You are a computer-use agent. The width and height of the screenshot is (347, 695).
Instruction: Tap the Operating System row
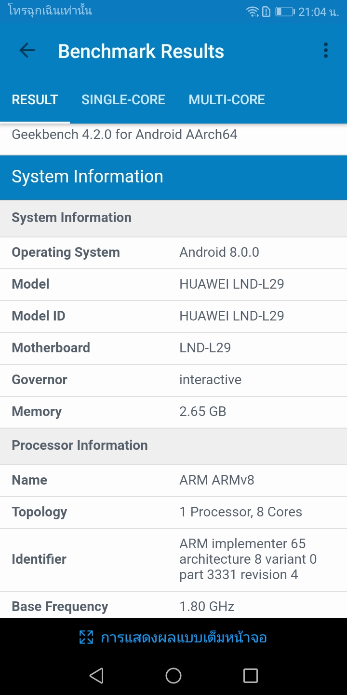point(173,252)
